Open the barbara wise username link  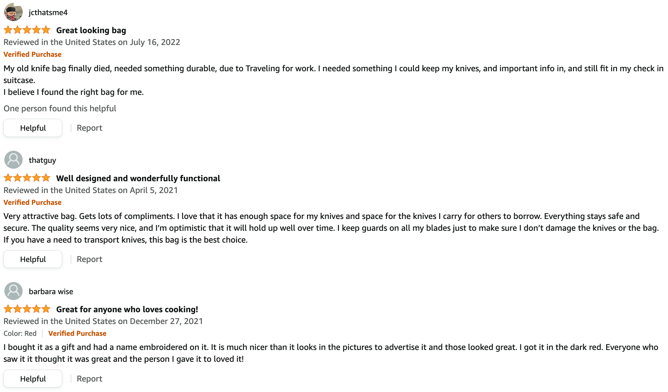tap(51, 292)
